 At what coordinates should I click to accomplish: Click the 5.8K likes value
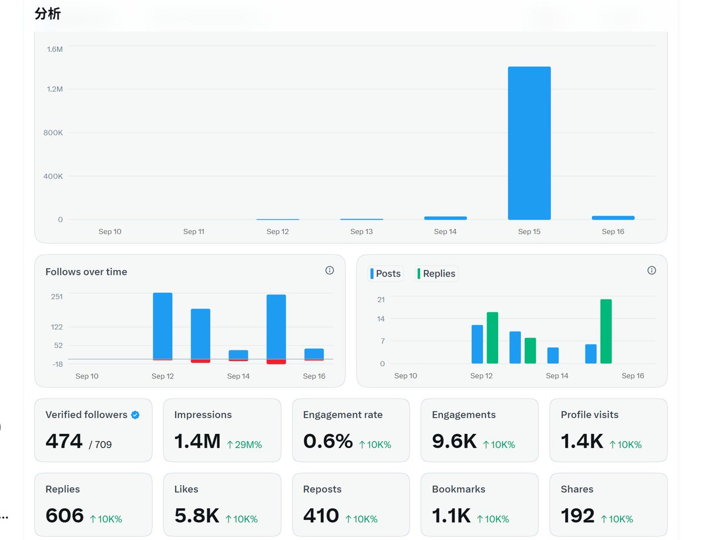point(197,515)
